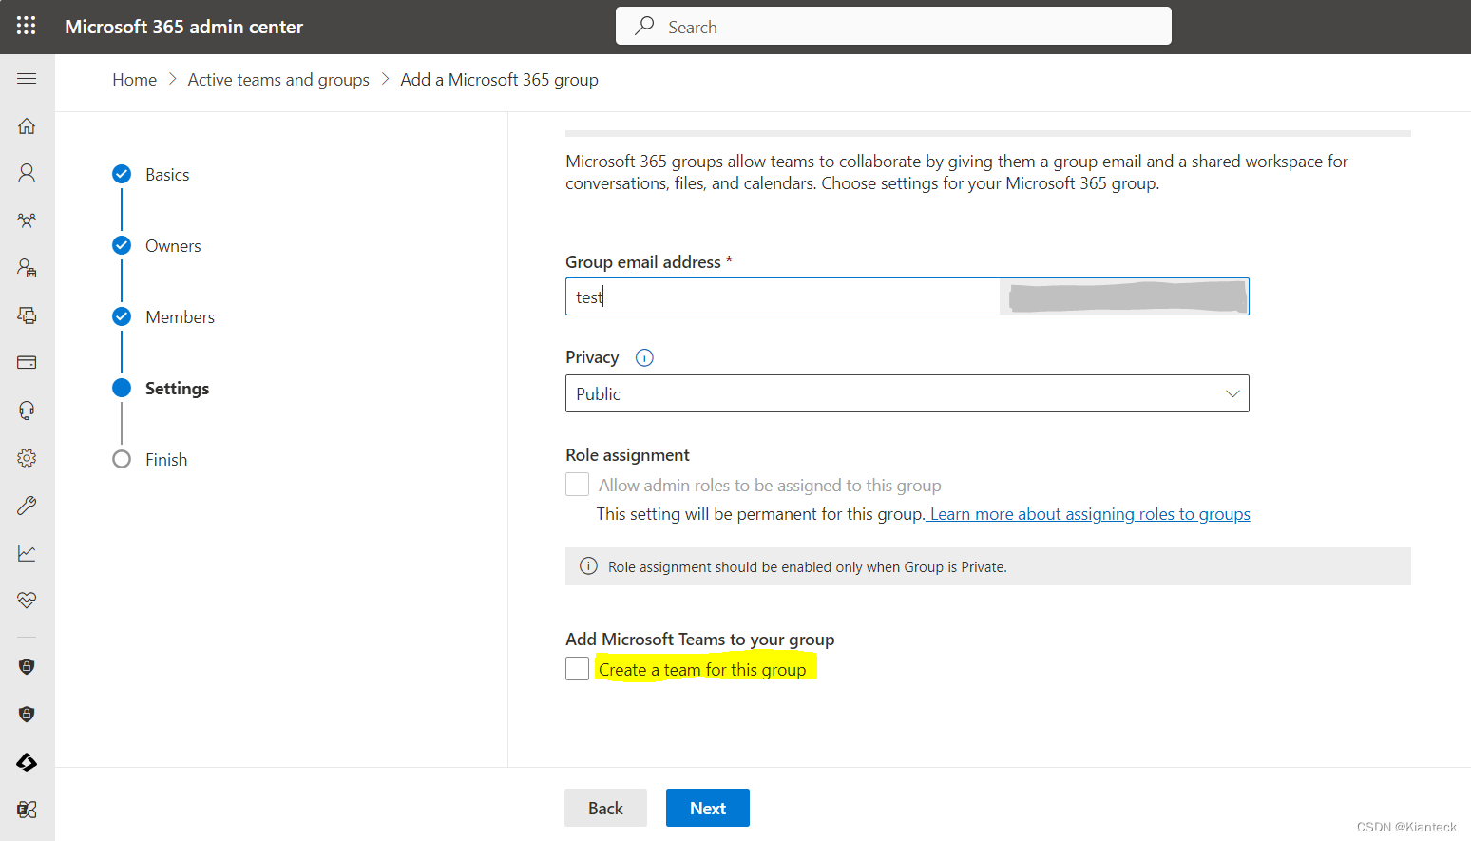Click Add a Microsoft 365 group breadcrumb
This screenshot has width=1471, height=841.
click(500, 80)
